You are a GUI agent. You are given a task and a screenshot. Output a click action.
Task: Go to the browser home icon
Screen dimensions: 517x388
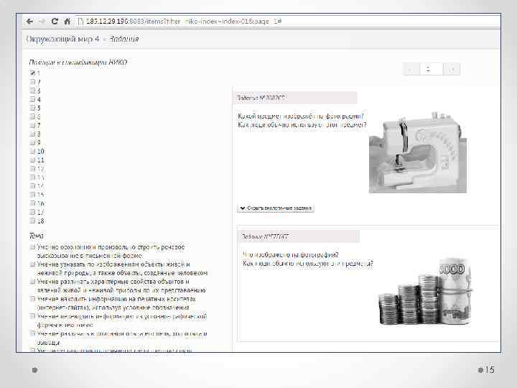click(67, 22)
